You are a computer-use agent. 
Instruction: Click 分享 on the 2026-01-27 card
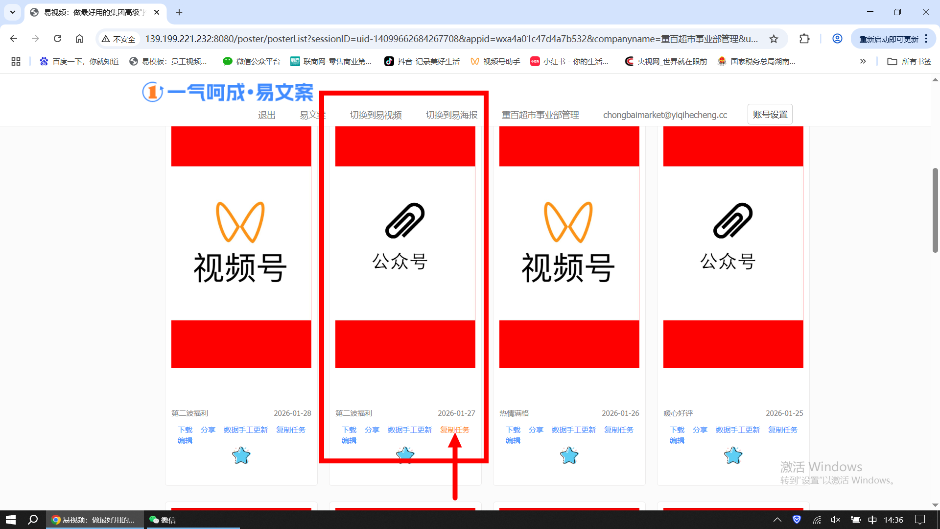(x=372, y=430)
